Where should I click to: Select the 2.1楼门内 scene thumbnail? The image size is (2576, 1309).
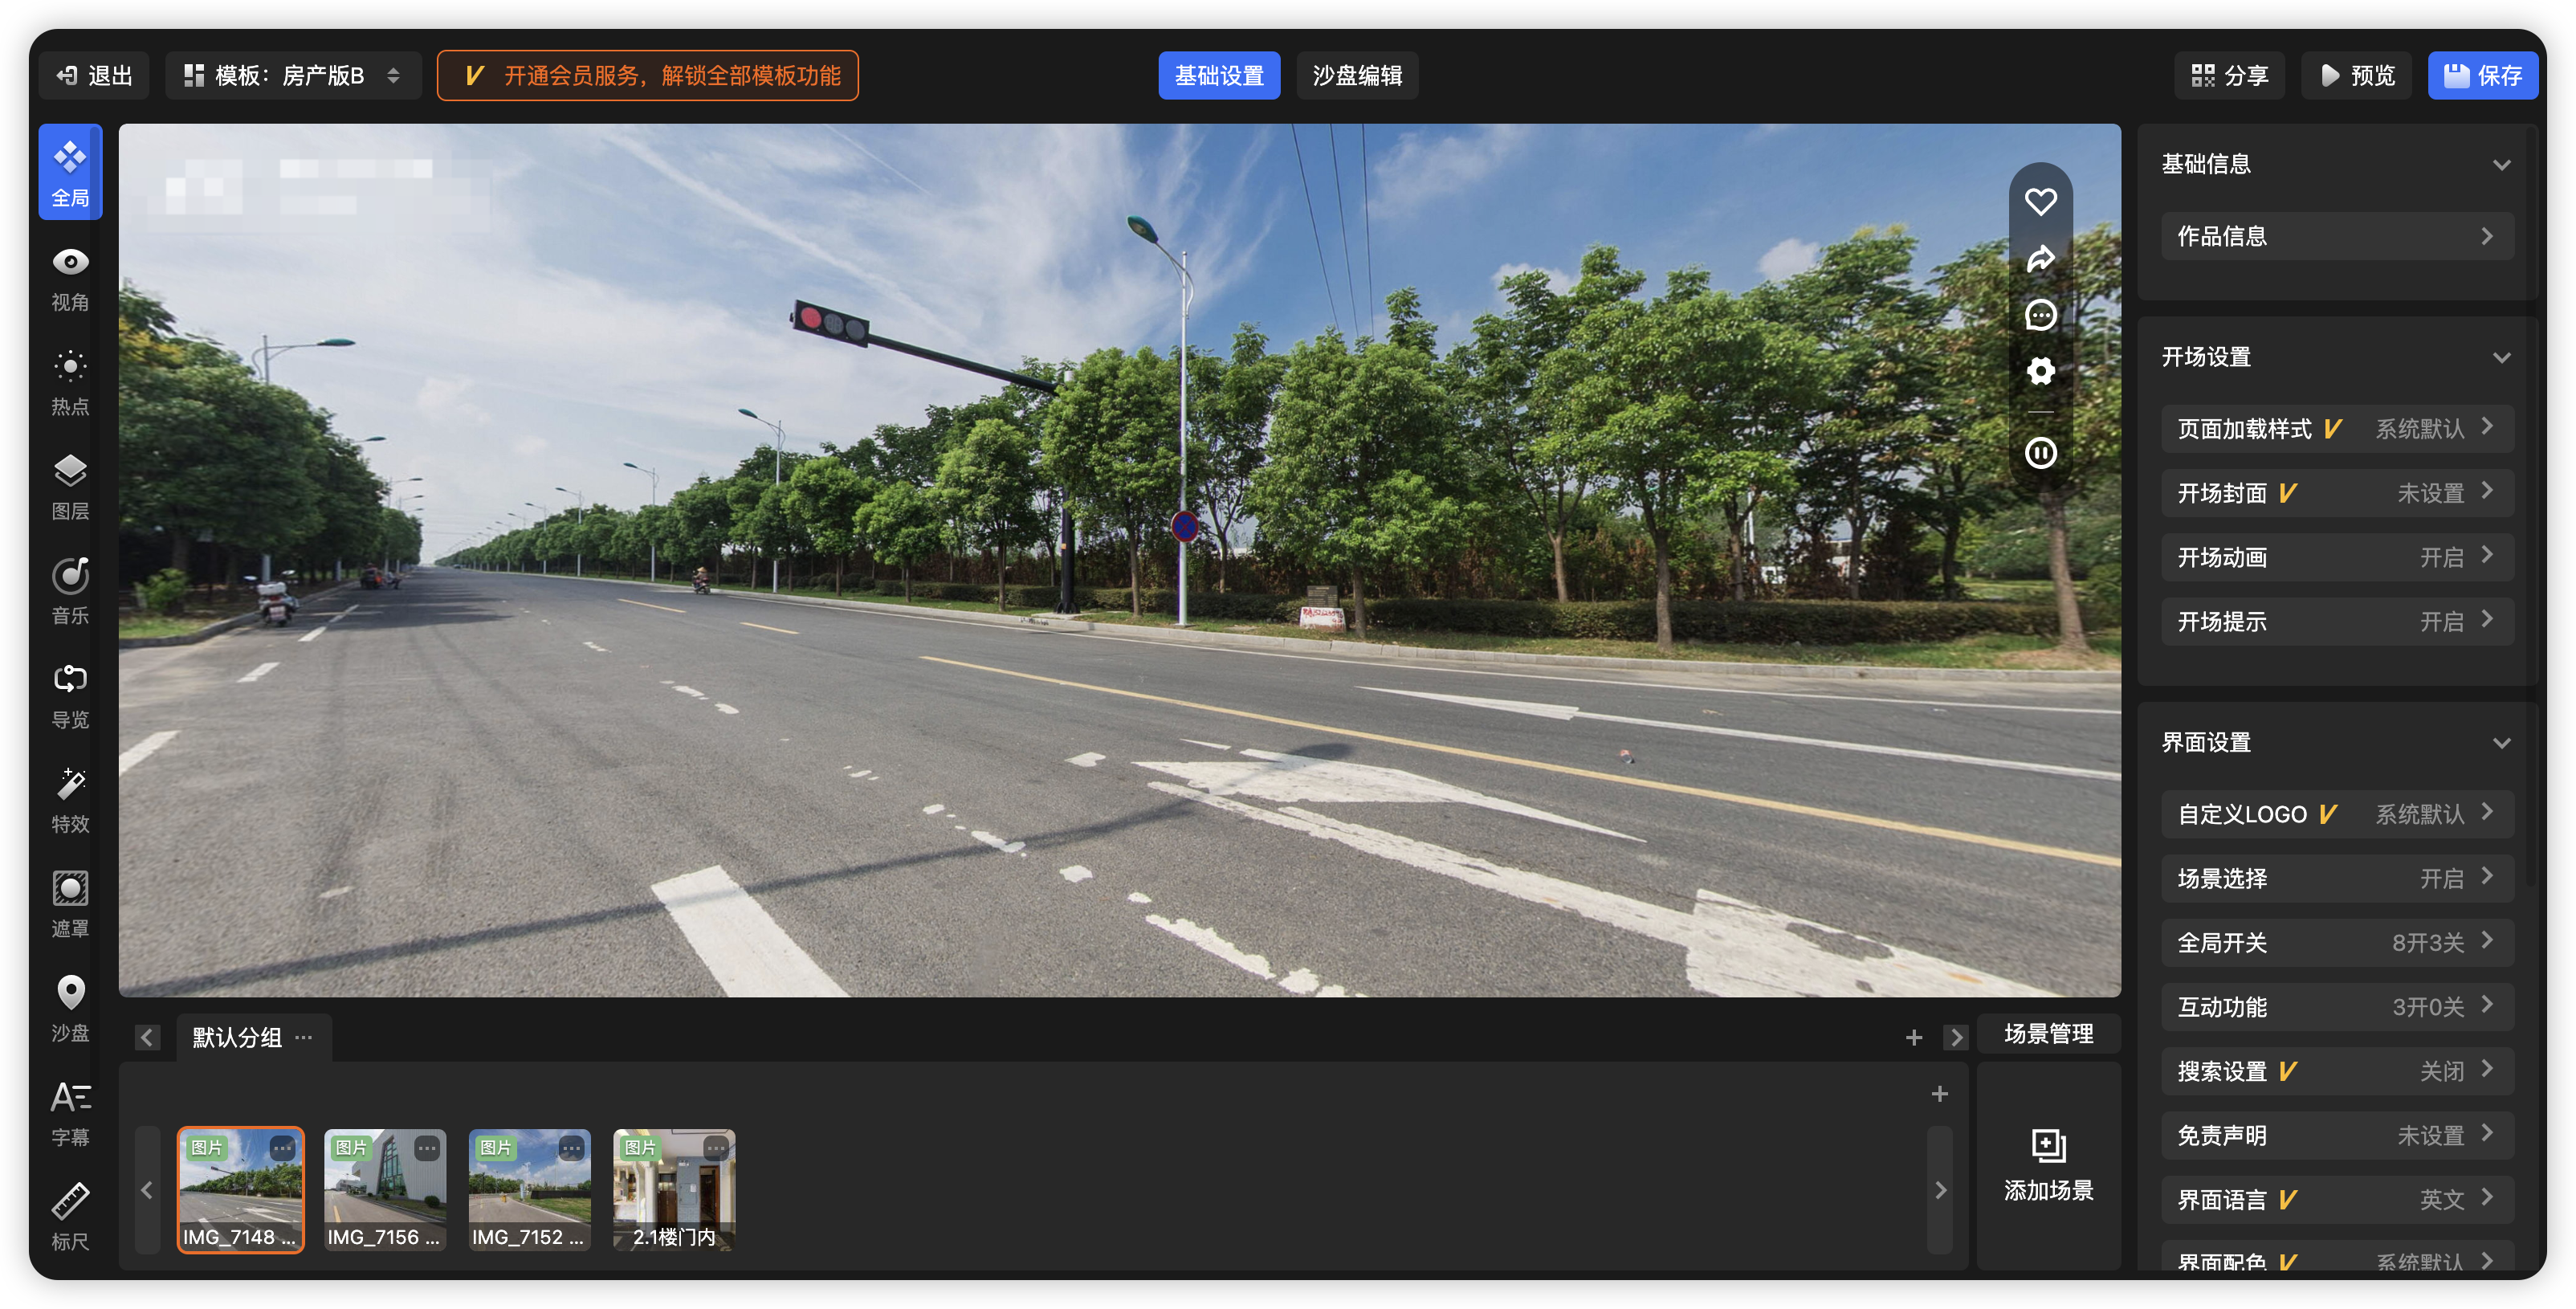coord(673,1190)
